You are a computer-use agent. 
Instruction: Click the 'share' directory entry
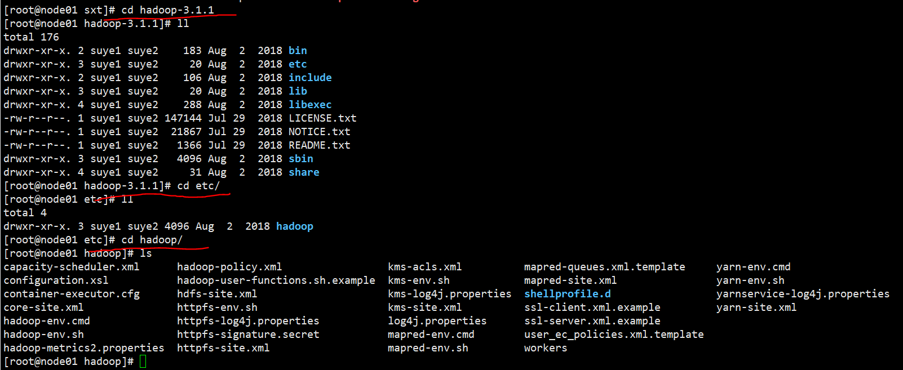pyautogui.click(x=304, y=172)
